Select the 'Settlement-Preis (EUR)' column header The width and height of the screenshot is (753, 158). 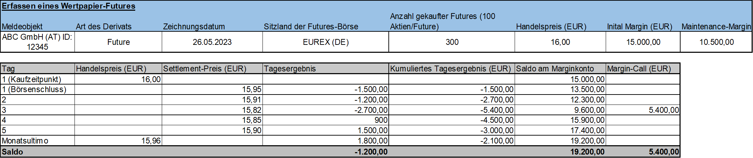click(205, 69)
